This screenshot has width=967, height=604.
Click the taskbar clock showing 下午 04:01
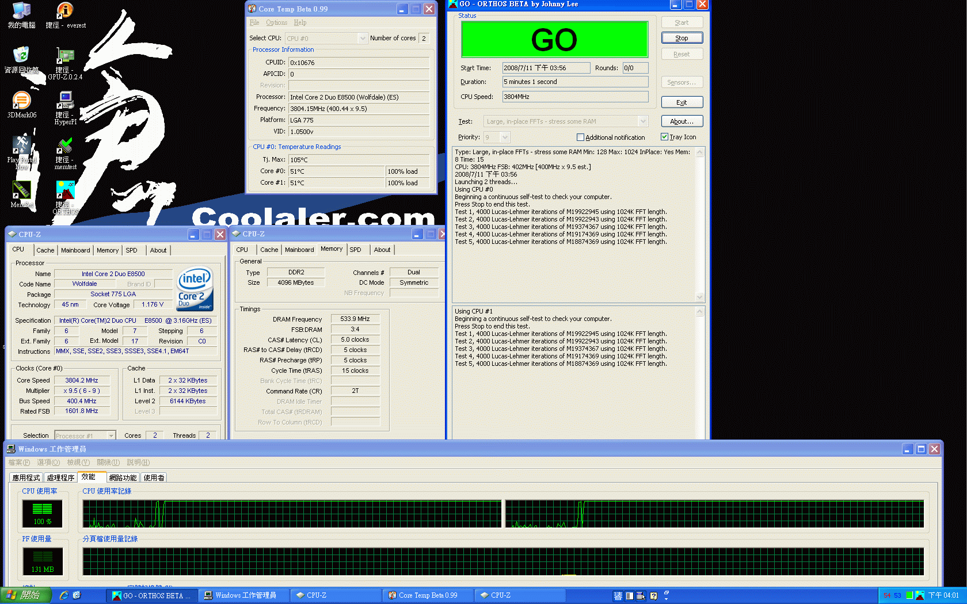pyautogui.click(x=943, y=595)
